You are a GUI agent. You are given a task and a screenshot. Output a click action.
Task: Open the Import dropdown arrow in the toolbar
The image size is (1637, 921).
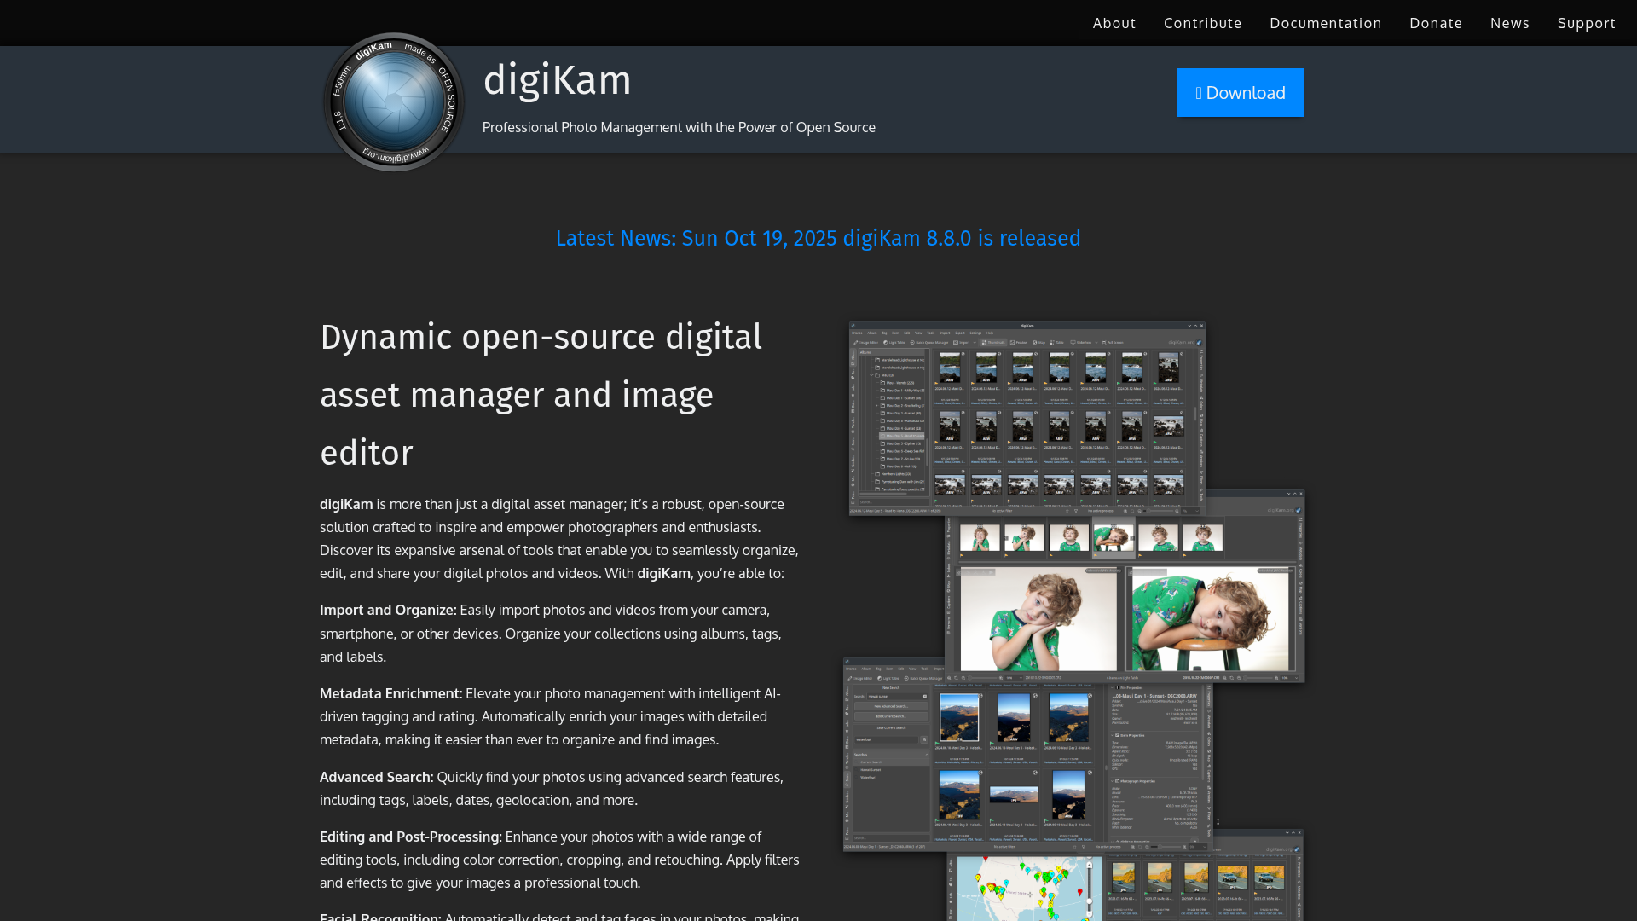[x=975, y=343]
